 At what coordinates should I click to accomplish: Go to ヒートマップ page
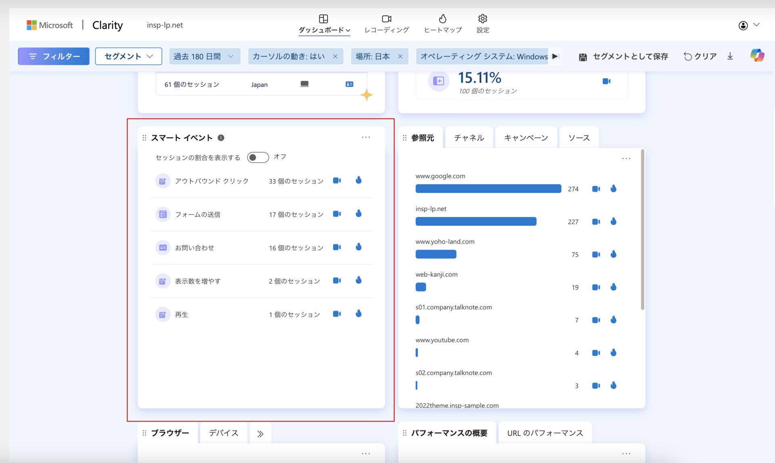[x=443, y=24]
